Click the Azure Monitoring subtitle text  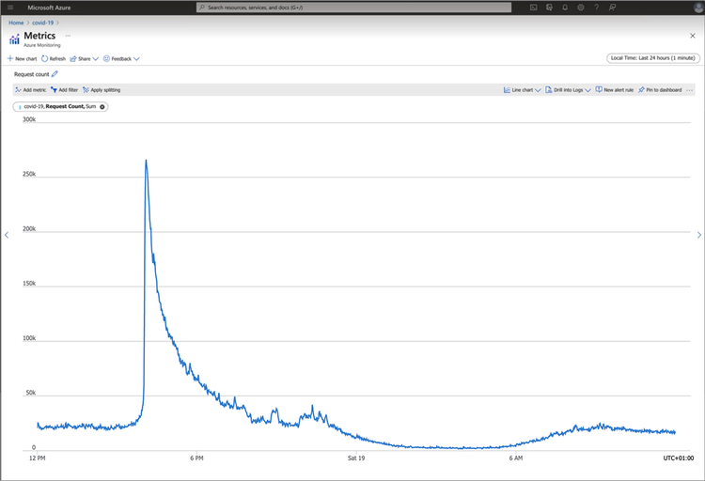point(41,45)
